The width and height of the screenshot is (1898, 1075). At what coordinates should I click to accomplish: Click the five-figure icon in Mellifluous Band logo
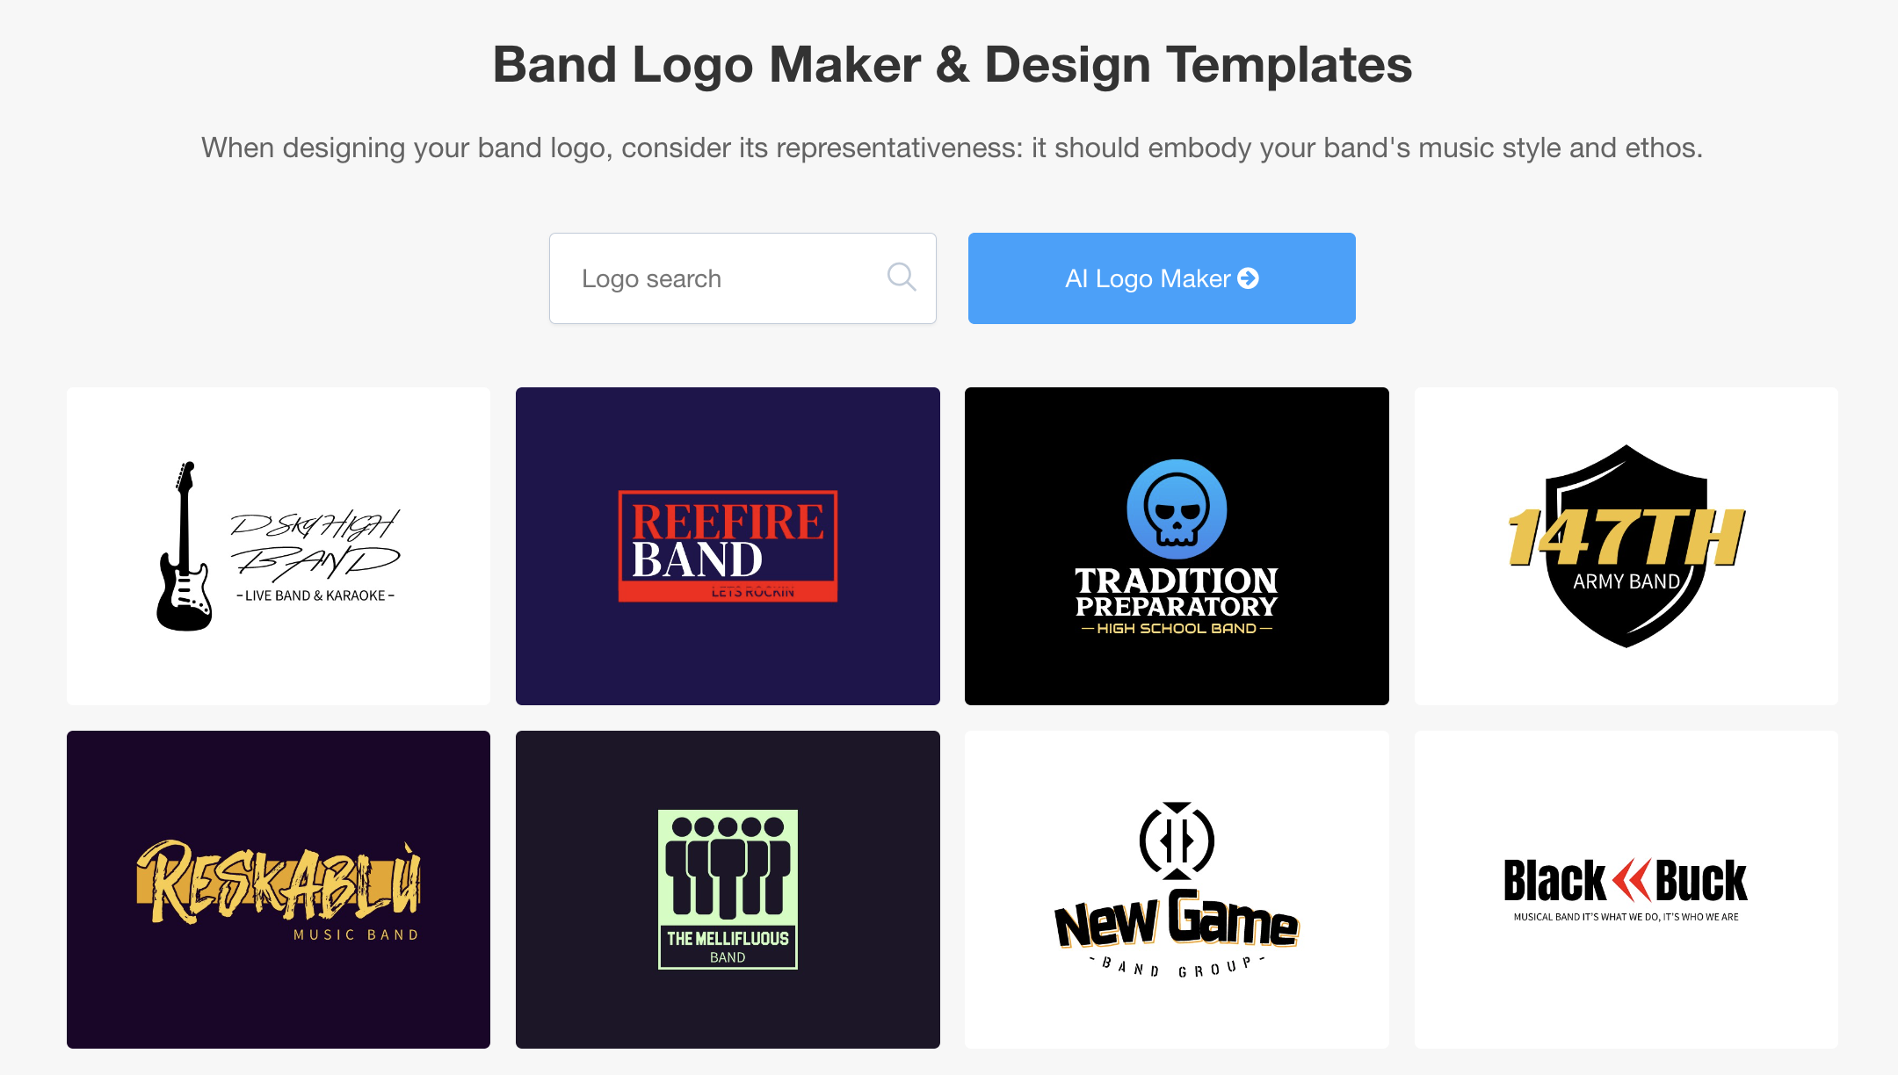[x=728, y=866]
